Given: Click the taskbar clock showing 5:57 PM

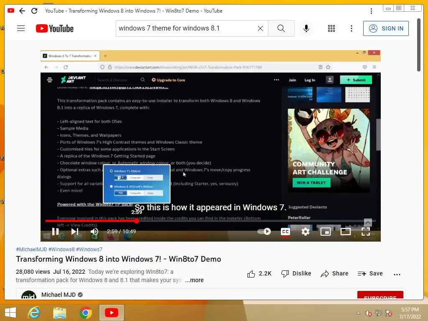Looking at the screenshot, I should coord(410,313).
